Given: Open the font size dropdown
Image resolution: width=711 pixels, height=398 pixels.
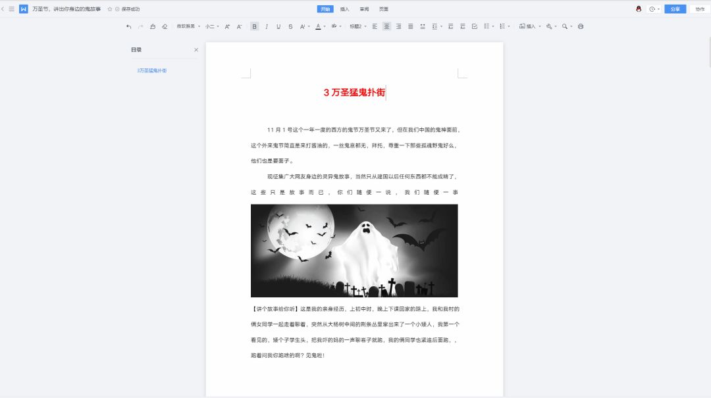Looking at the screenshot, I should (211, 26).
